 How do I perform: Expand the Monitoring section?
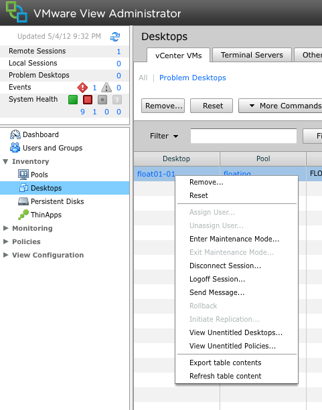[x=5, y=228]
